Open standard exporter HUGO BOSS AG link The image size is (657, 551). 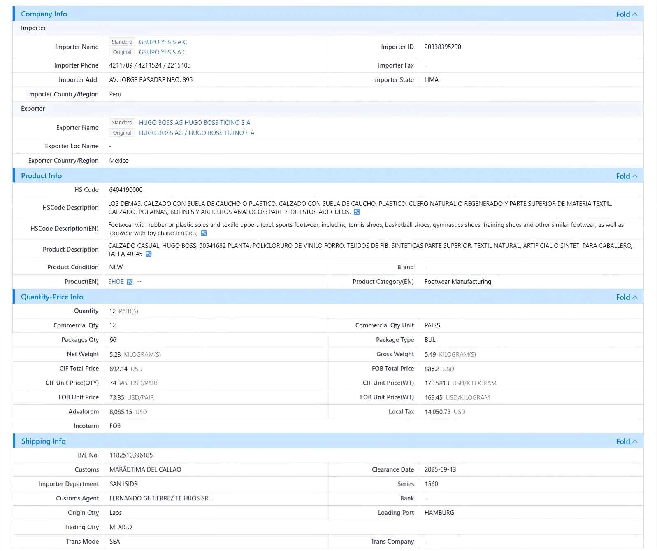(195, 123)
